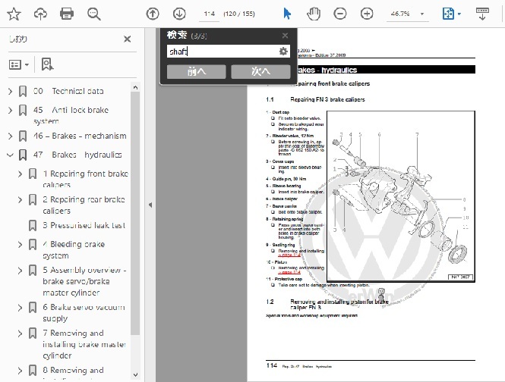Expand 4 Bleeding brake system bookmark

(x=20, y=245)
